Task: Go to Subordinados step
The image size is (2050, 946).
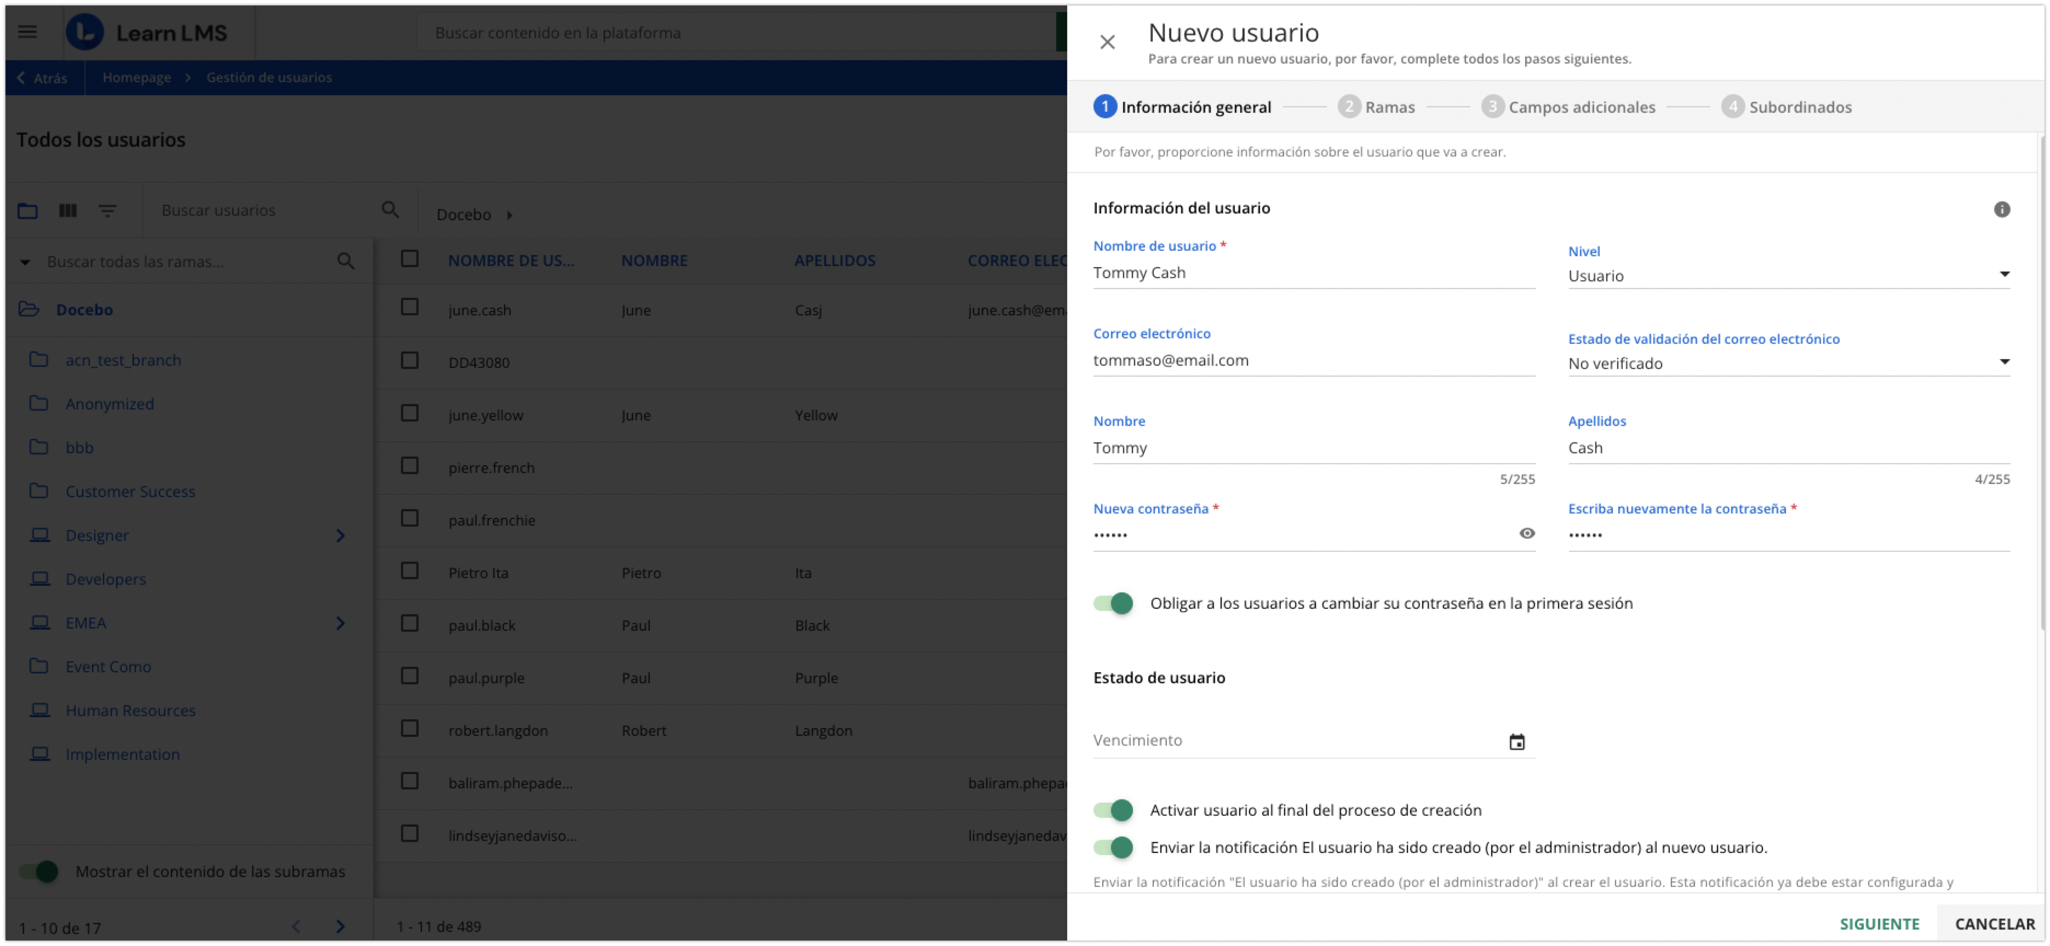Action: [x=1786, y=107]
